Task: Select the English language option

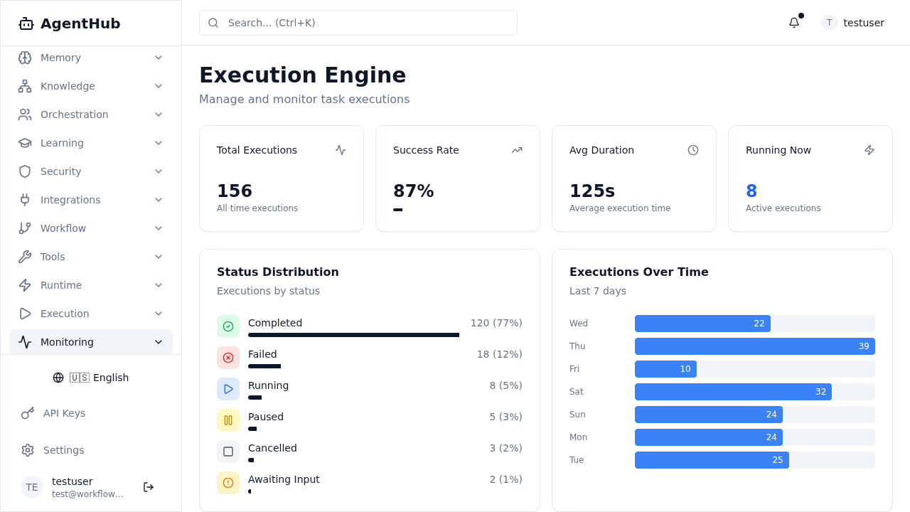Action: click(x=91, y=378)
